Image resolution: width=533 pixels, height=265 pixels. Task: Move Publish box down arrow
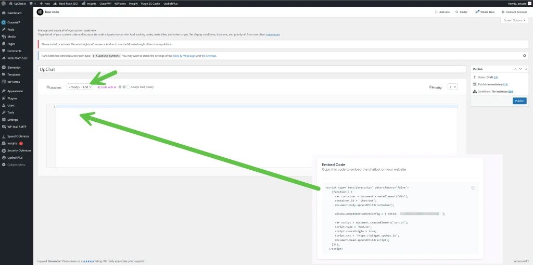coord(521,69)
